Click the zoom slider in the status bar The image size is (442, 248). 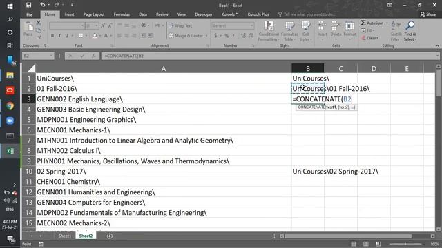[x=405, y=244]
